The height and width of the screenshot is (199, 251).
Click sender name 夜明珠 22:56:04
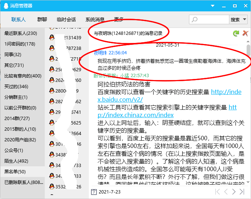coord(110,53)
